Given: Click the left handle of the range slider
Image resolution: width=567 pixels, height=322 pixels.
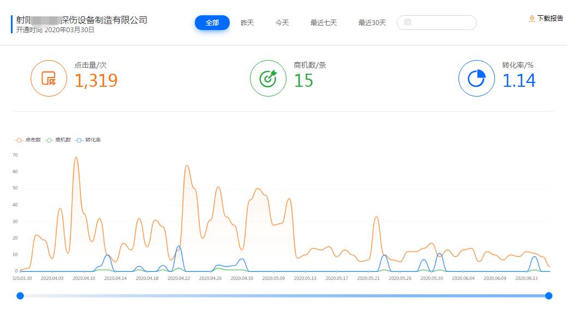Looking at the screenshot, I should tap(20, 296).
